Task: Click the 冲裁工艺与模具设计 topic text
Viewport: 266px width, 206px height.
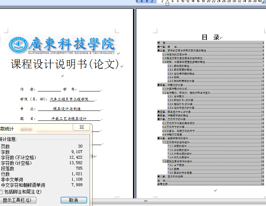Action: click(x=69, y=119)
